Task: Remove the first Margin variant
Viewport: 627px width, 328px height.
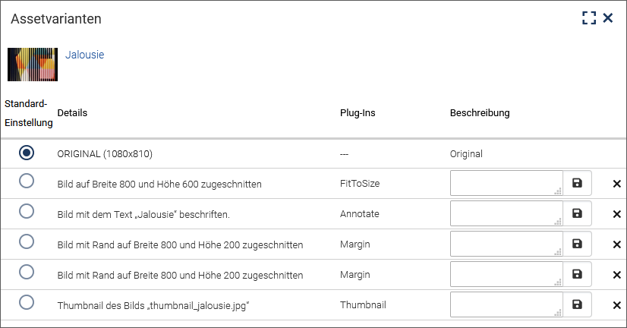Action: point(616,244)
